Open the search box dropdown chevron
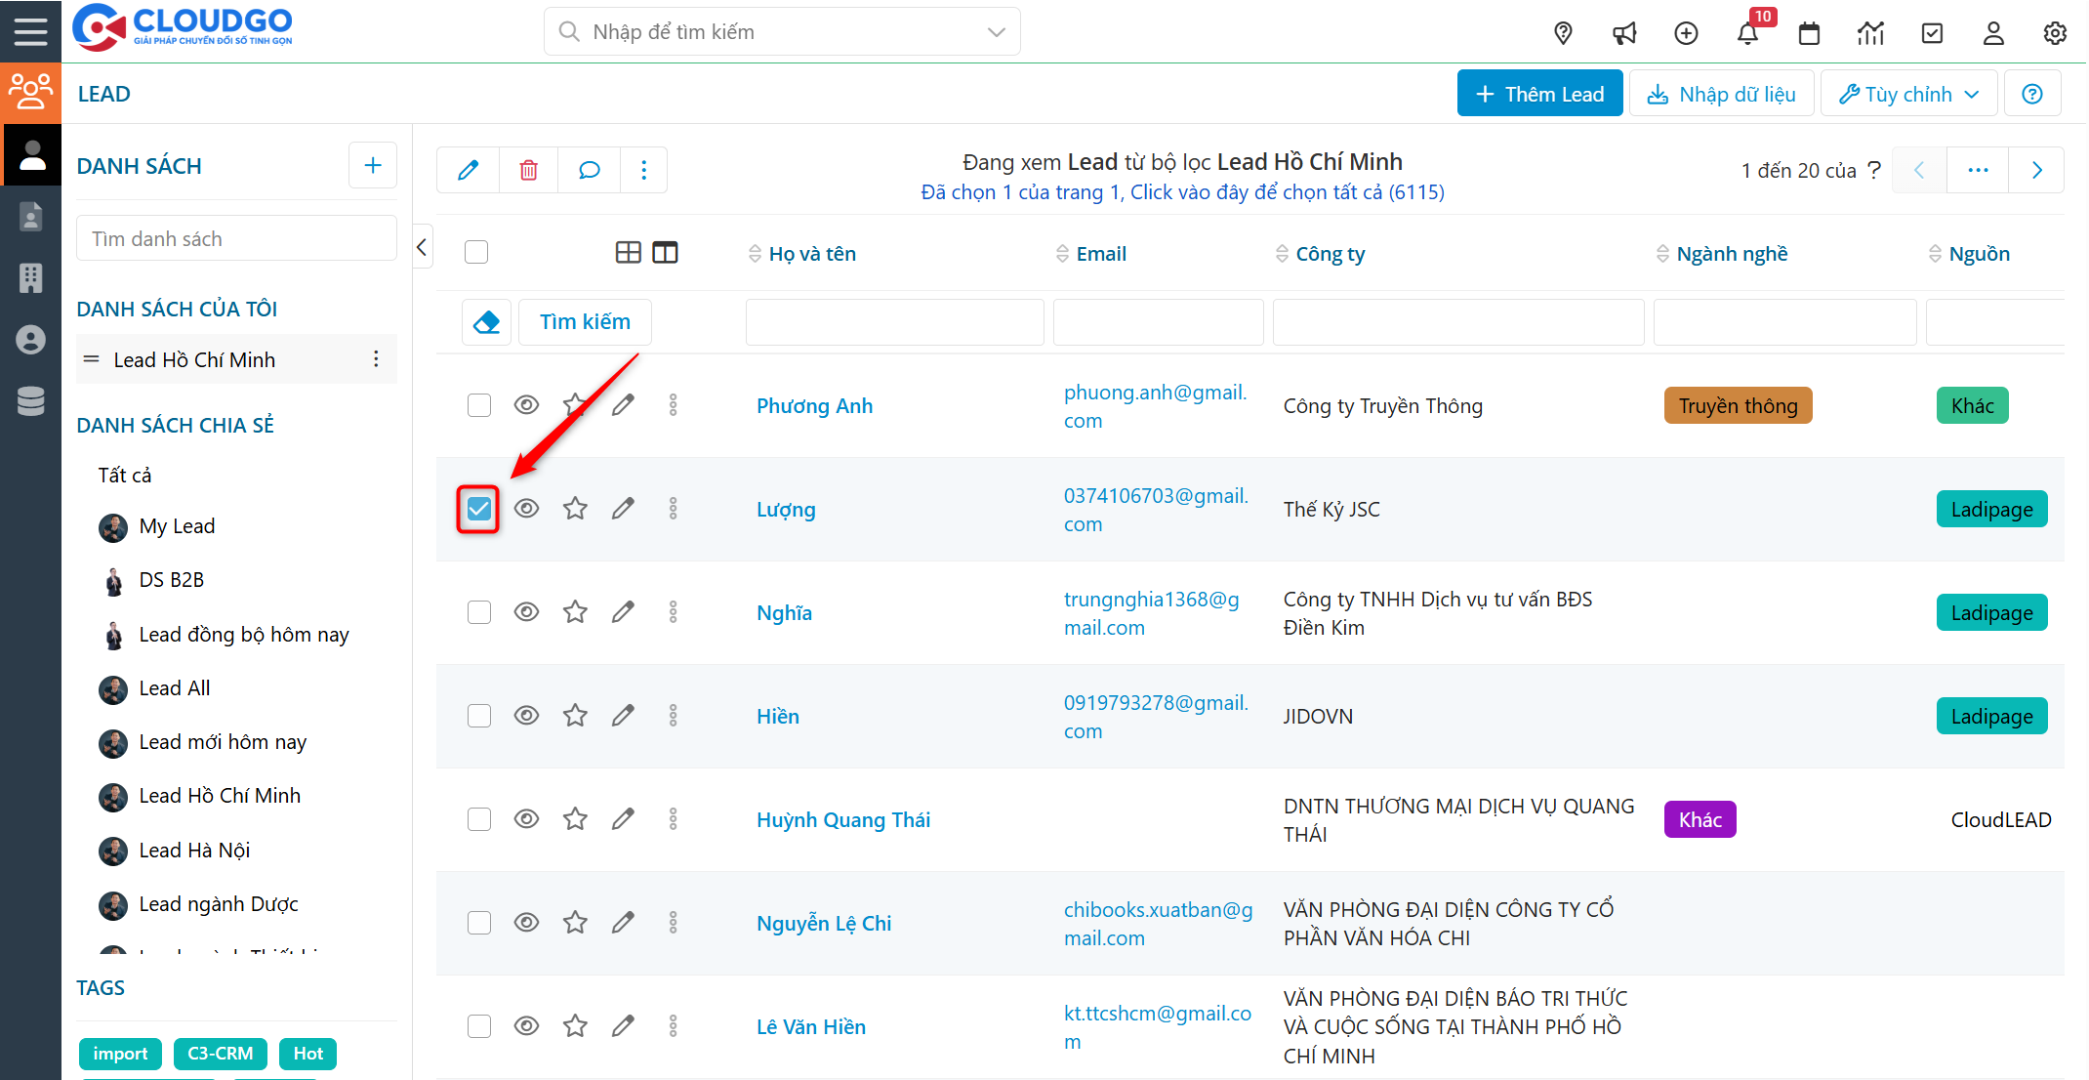 [996, 32]
